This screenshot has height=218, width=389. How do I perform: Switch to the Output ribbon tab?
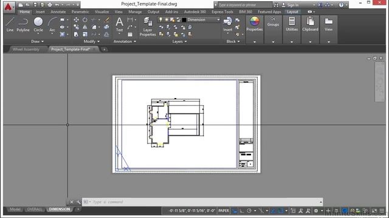153,12
